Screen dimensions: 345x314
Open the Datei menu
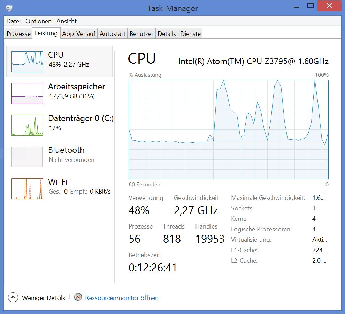click(x=14, y=21)
